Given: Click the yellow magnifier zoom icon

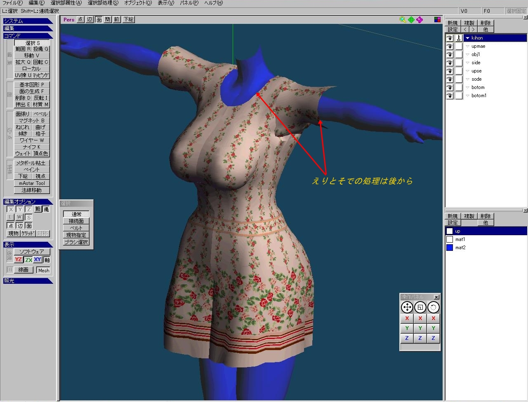Looking at the screenshot, I should [403, 20].
